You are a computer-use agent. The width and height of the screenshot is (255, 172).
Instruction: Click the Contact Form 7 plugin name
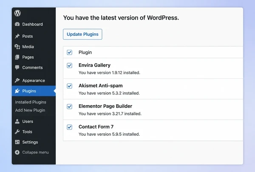[x=96, y=127]
